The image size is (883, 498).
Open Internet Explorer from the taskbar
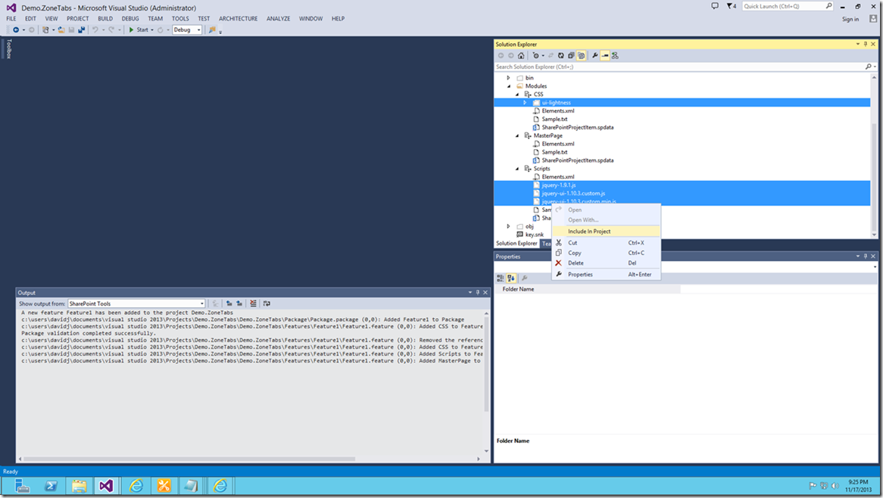(136, 486)
